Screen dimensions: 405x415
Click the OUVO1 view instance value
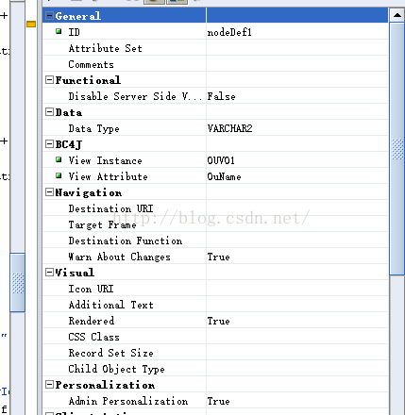coord(221,160)
